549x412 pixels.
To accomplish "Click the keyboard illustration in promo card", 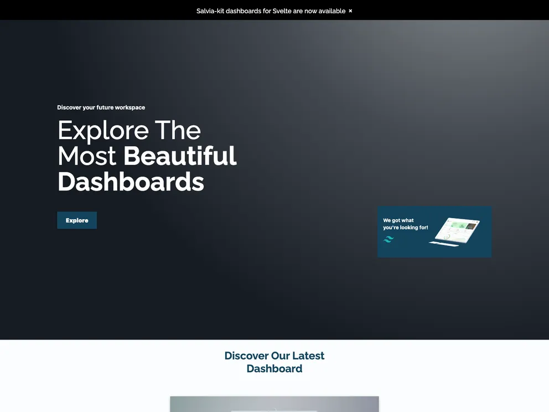I will click(x=443, y=244).
